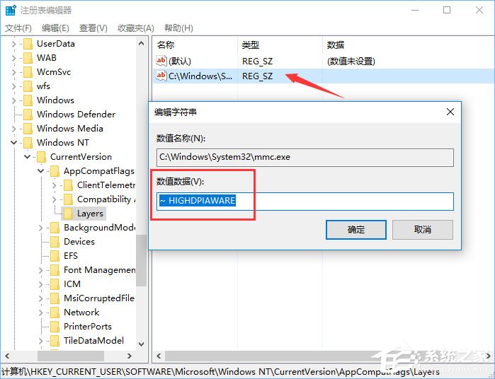Expand the Font Management key
The height and width of the screenshot is (379, 495).
41,270
